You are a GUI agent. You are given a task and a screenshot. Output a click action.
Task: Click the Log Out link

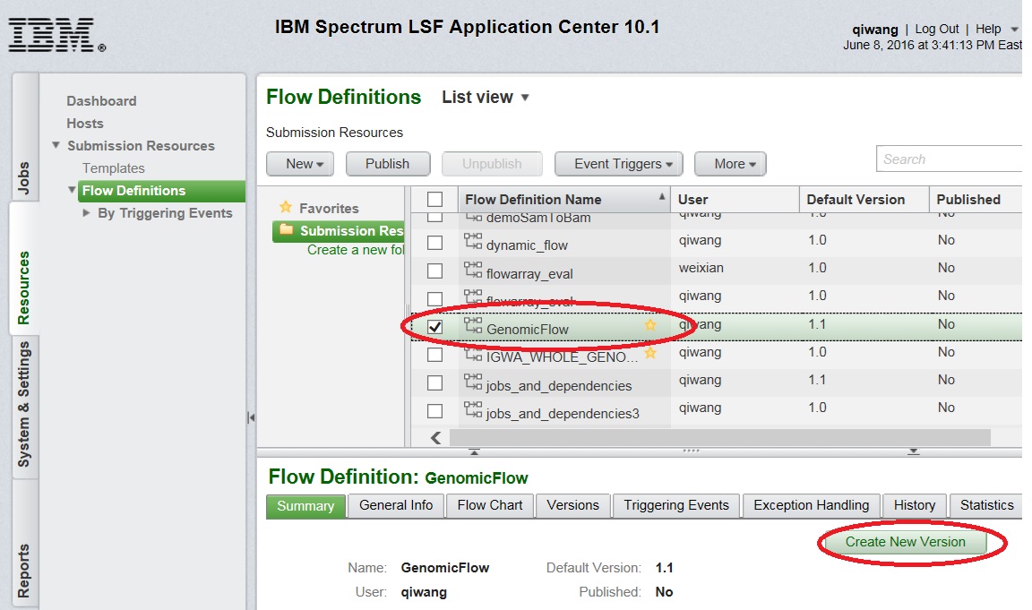pos(936,29)
